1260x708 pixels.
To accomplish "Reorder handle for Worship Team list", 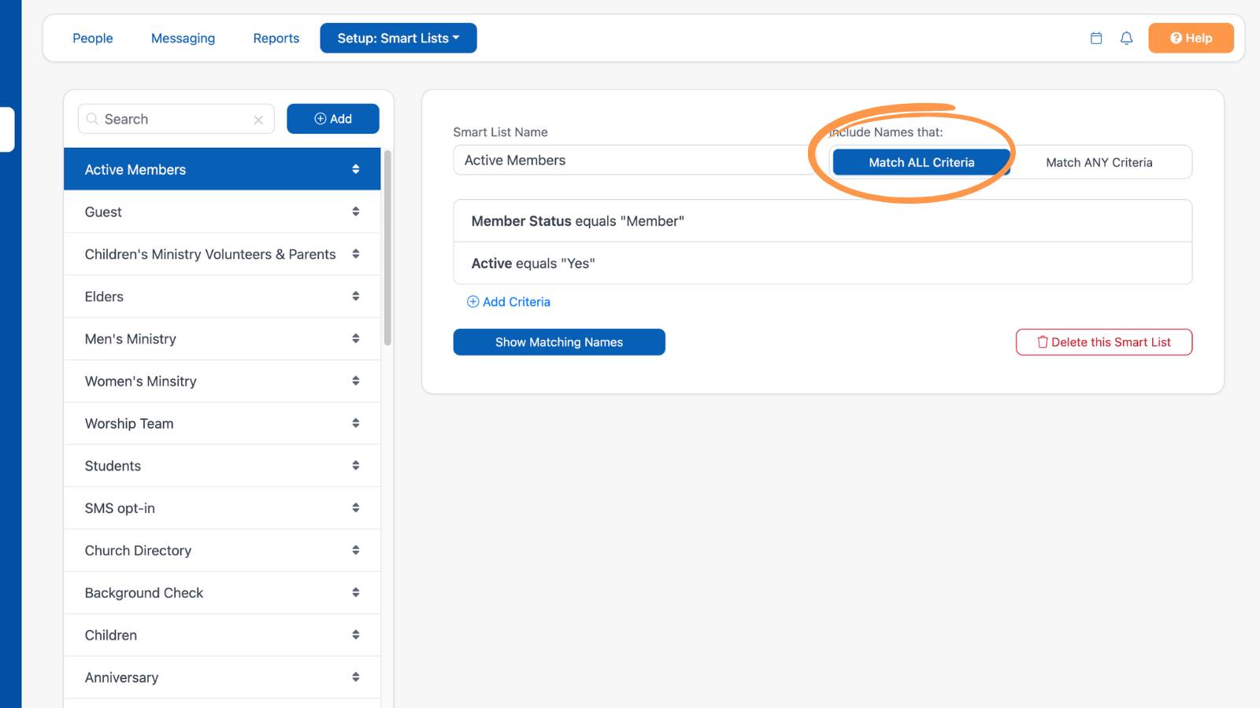I will point(356,423).
